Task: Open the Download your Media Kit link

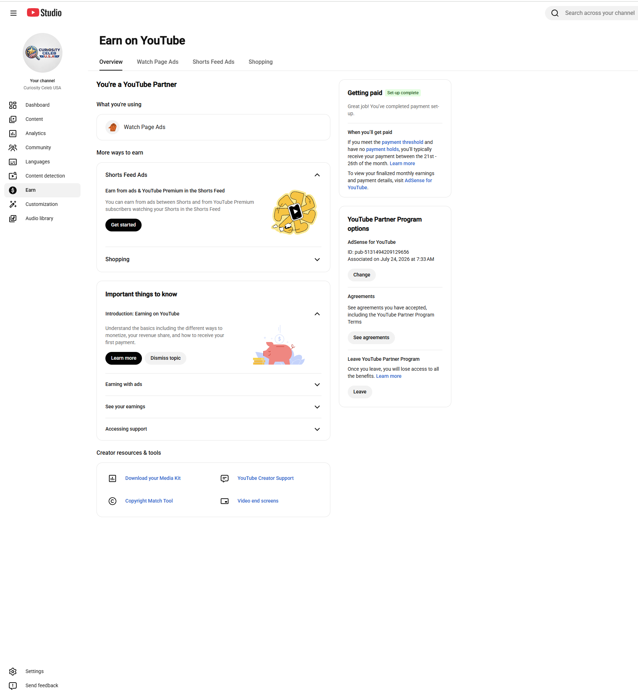Action: 153,478
